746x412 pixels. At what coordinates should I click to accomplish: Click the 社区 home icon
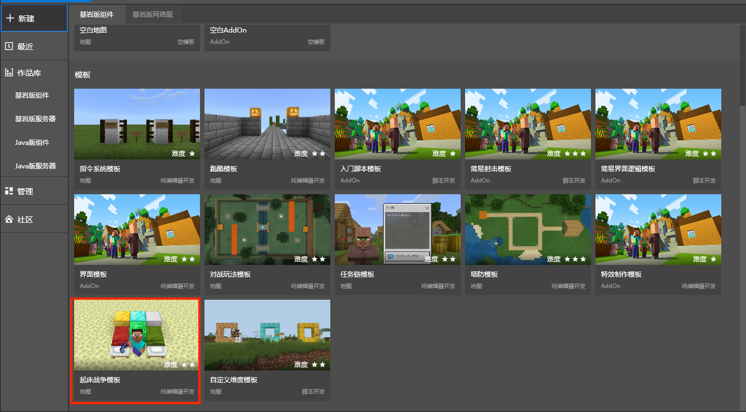tap(9, 219)
